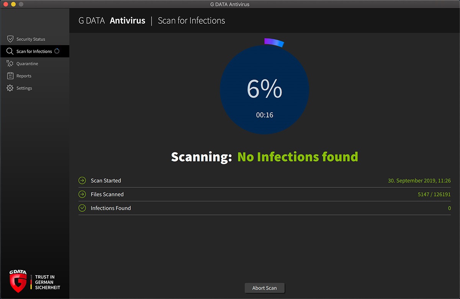This screenshot has width=460, height=299.
Task: Click the scan spinner in the sidebar
Action: pyautogui.click(x=57, y=51)
